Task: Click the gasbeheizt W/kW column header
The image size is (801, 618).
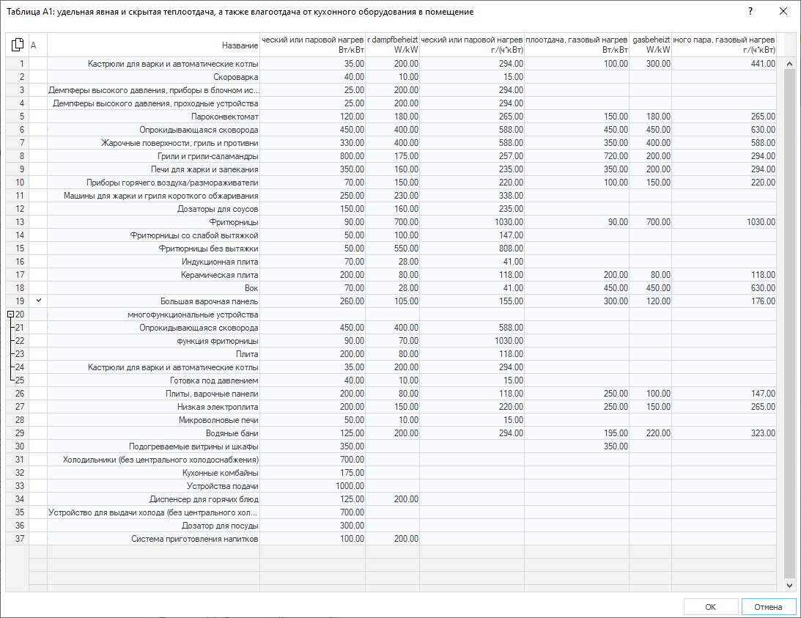Action: [650, 45]
